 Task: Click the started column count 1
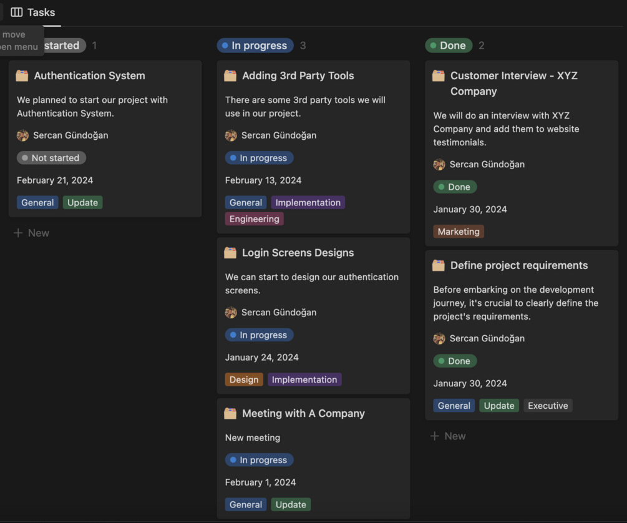[94, 46]
